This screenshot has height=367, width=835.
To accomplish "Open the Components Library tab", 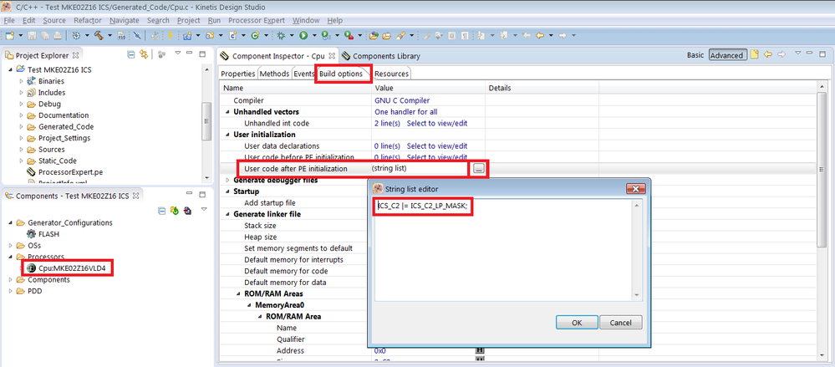I will 381,56.
